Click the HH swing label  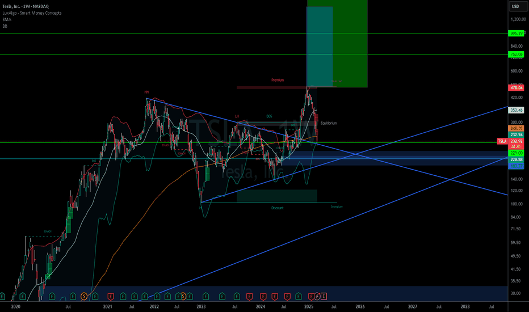click(146, 92)
